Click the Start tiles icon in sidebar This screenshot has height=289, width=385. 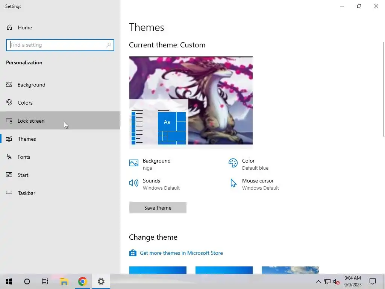click(x=9, y=175)
